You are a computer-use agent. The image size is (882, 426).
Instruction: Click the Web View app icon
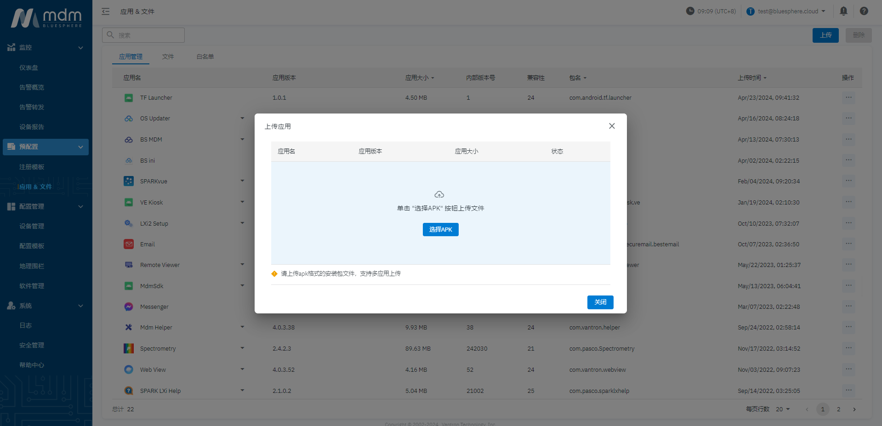tap(128, 369)
